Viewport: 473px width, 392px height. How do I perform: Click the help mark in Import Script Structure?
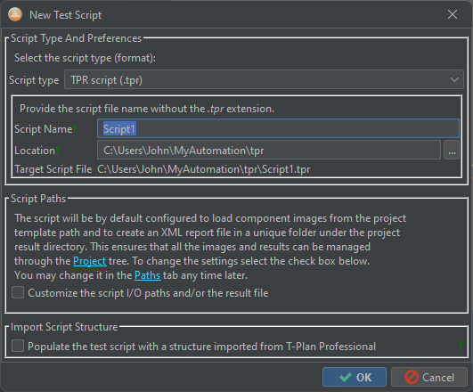[461, 345]
